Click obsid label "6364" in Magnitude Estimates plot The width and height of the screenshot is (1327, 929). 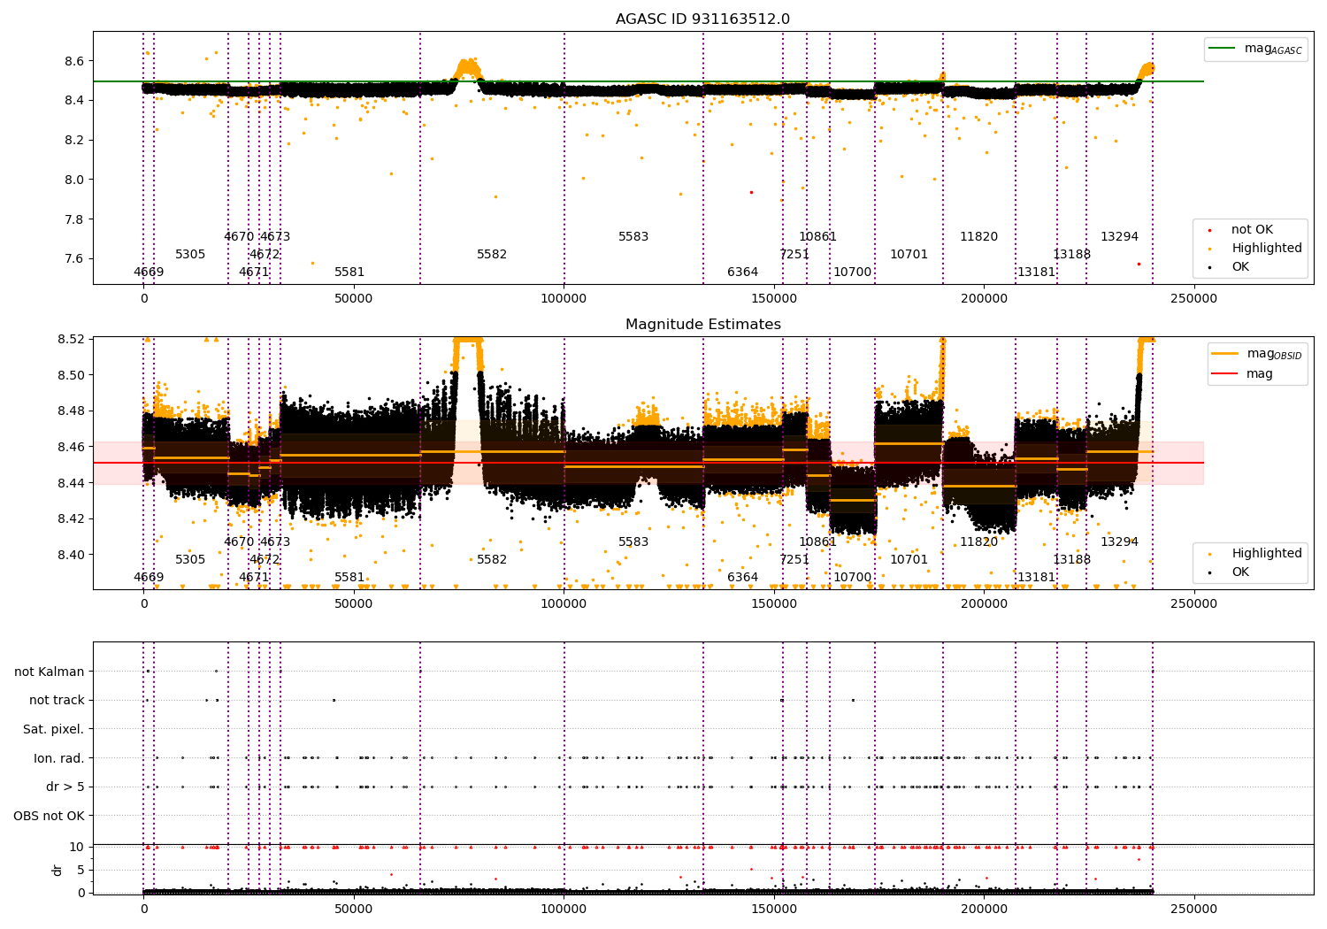tap(743, 578)
